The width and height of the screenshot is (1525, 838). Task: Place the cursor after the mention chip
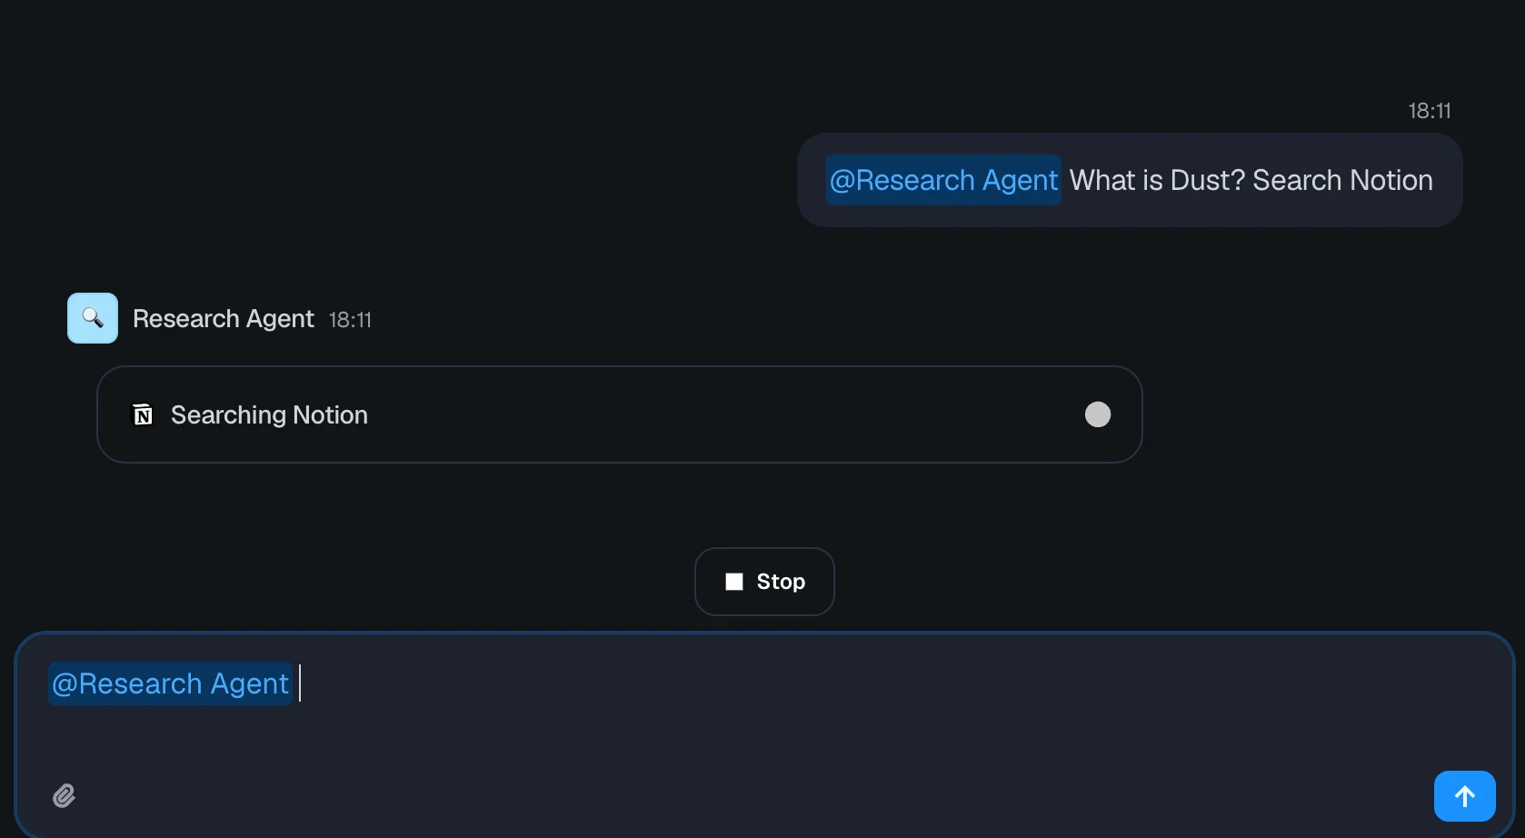(300, 683)
